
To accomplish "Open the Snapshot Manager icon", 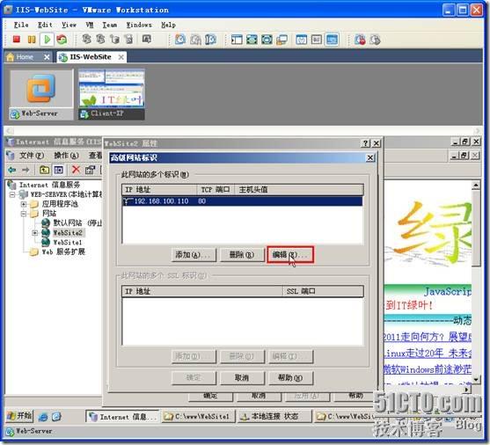I will tap(210, 40).
